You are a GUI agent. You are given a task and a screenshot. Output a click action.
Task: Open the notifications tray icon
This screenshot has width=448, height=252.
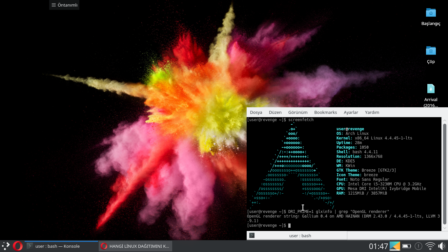418,246
